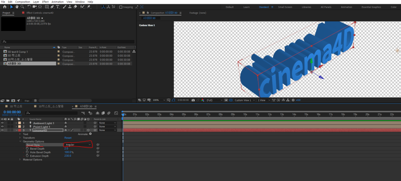Switch to World Axis mode

click(109, 7)
